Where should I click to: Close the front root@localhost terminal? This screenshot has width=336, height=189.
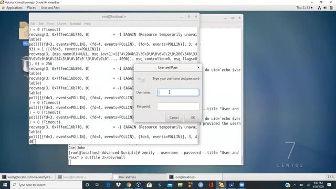[x=196, y=17]
